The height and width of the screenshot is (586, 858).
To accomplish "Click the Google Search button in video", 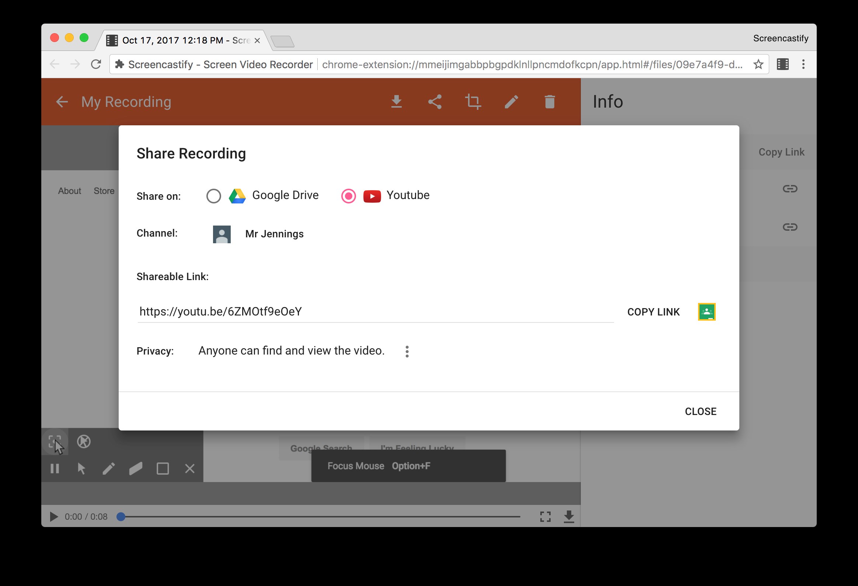I will (321, 447).
